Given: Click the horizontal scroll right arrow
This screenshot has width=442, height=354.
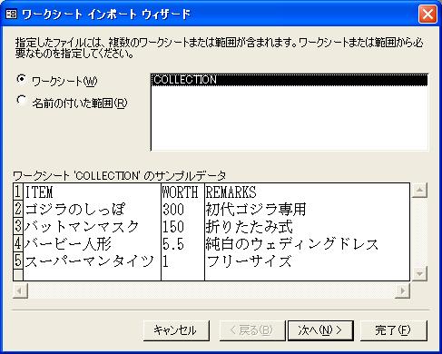Looking at the screenshot, I should pyautogui.click(x=403, y=290).
